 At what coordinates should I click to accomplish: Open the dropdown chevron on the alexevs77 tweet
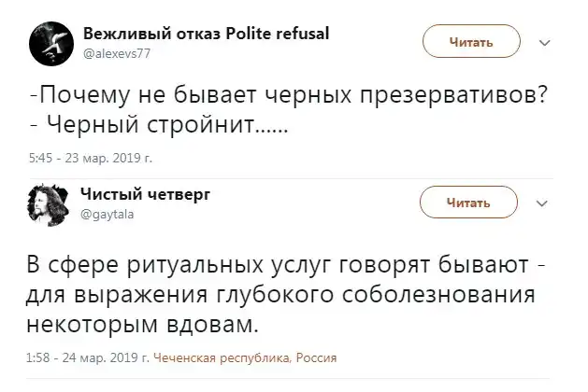click(x=547, y=41)
